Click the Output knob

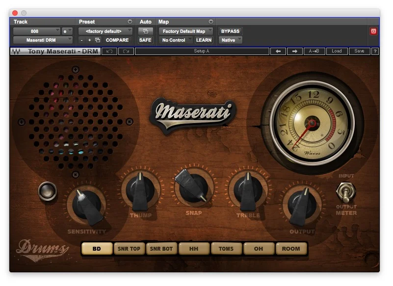coord(302,206)
